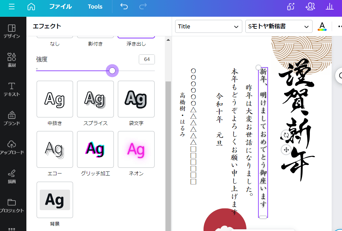Viewport: 342px width, 231px height.
Task: Click the 強度 intensity slider handle
Action: tap(112, 70)
